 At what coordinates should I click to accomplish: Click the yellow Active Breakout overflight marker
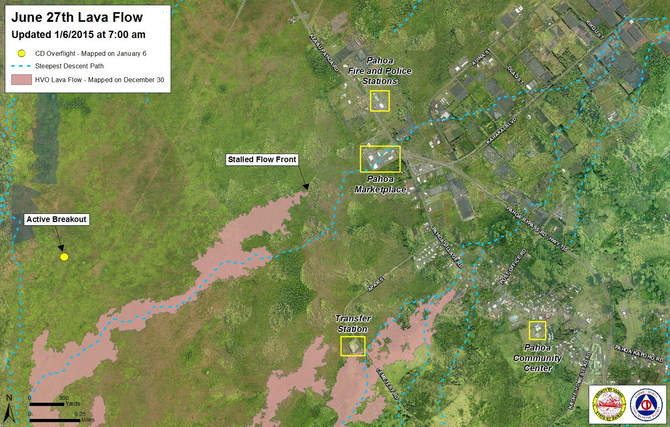tap(64, 257)
